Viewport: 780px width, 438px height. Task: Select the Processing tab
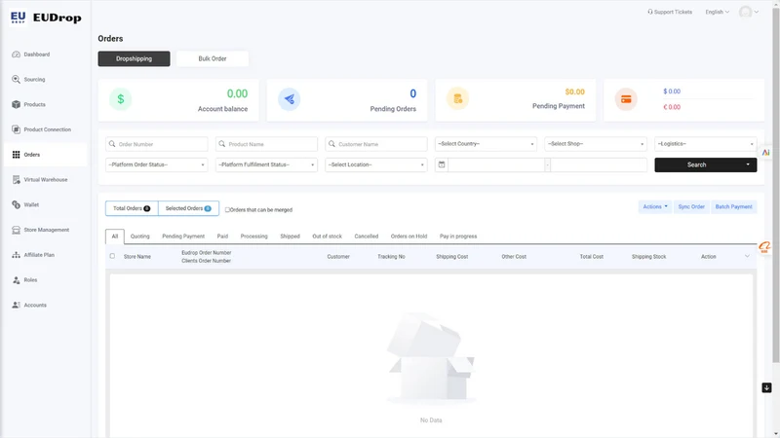(x=253, y=237)
